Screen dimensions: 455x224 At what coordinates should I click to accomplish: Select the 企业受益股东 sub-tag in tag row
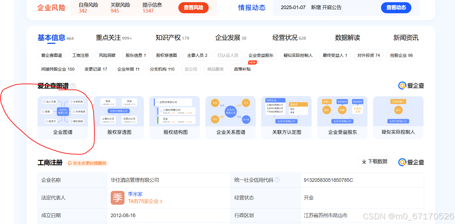[x=261, y=55]
